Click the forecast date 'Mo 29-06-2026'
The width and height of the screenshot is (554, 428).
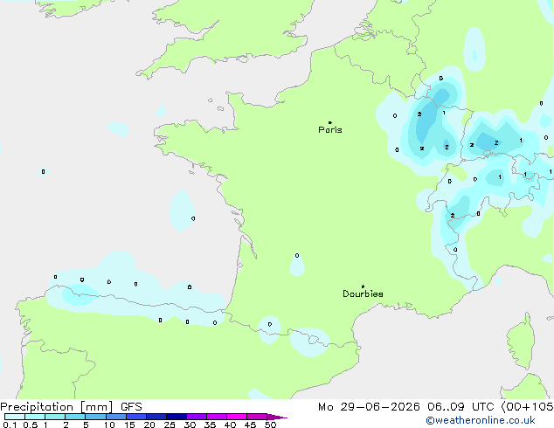click(369, 407)
